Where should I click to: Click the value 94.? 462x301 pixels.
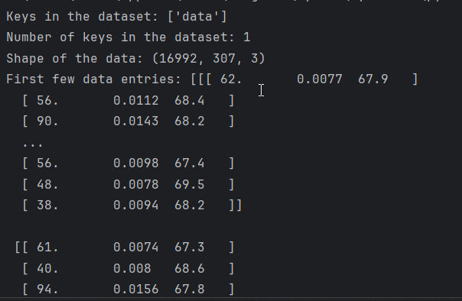click(47, 290)
